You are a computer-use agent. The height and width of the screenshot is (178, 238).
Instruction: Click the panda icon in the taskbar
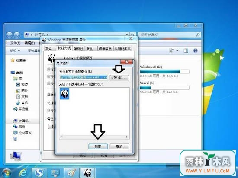coord(87,173)
